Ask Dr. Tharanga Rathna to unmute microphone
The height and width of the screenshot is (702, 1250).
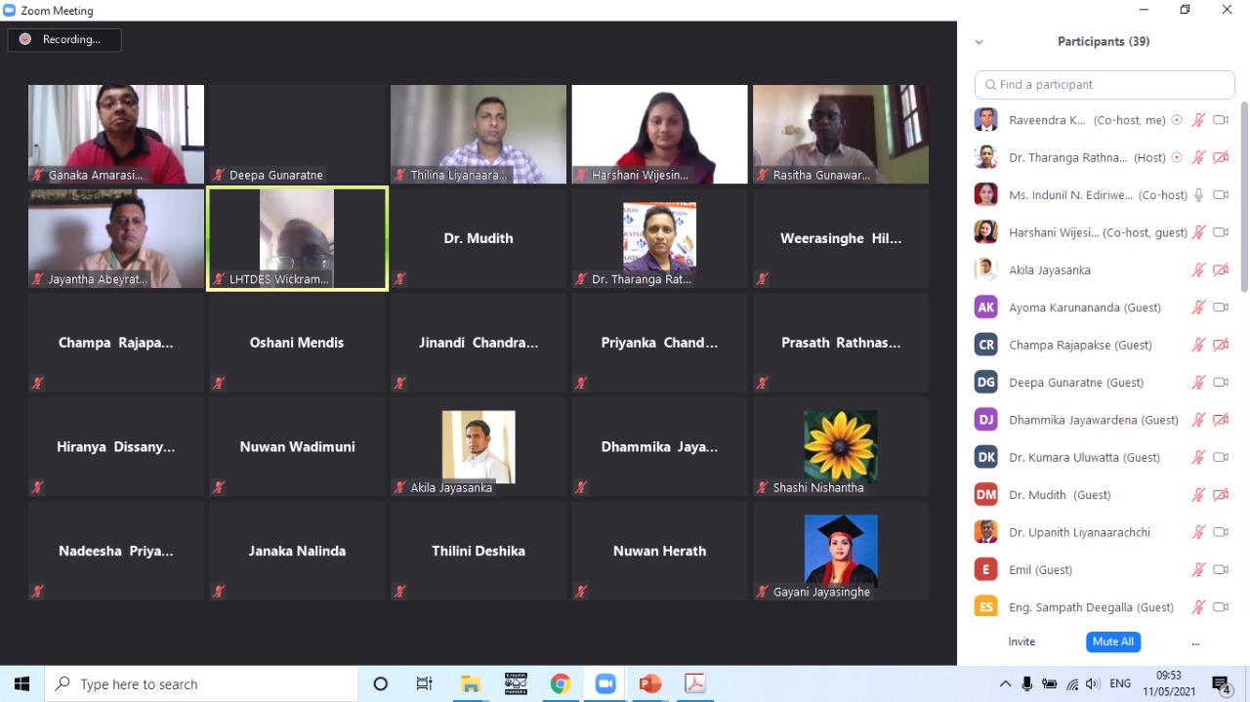[x=1198, y=157]
